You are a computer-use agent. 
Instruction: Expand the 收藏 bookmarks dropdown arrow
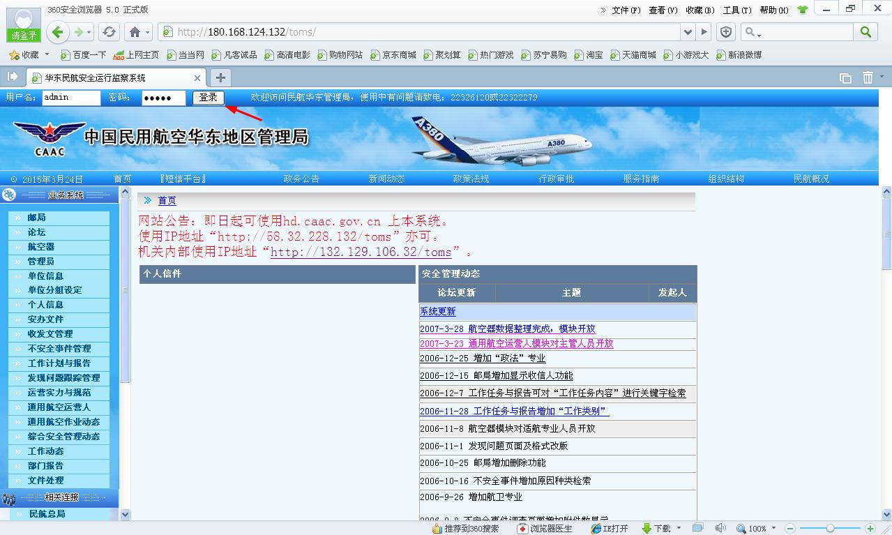[x=47, y=54]
